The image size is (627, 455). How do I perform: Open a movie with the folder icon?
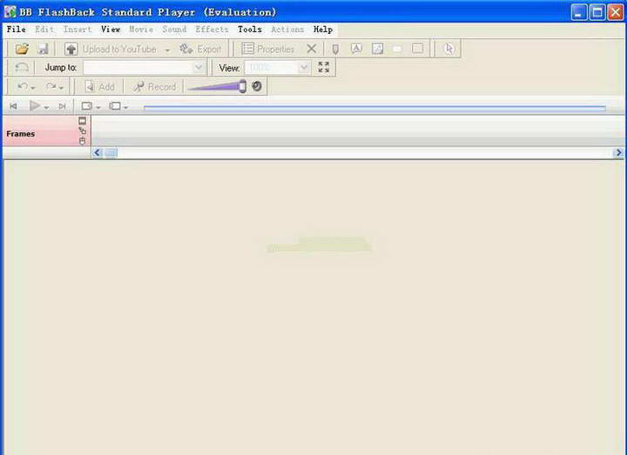pos(22,49)
